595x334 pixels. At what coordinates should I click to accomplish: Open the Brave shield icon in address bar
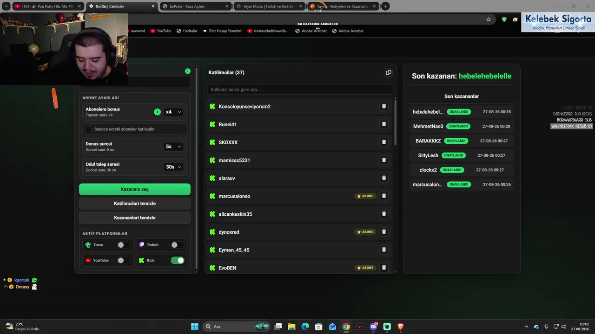(504, 19)
